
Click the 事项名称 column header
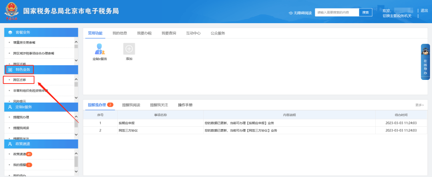click(x=160, y=115)
